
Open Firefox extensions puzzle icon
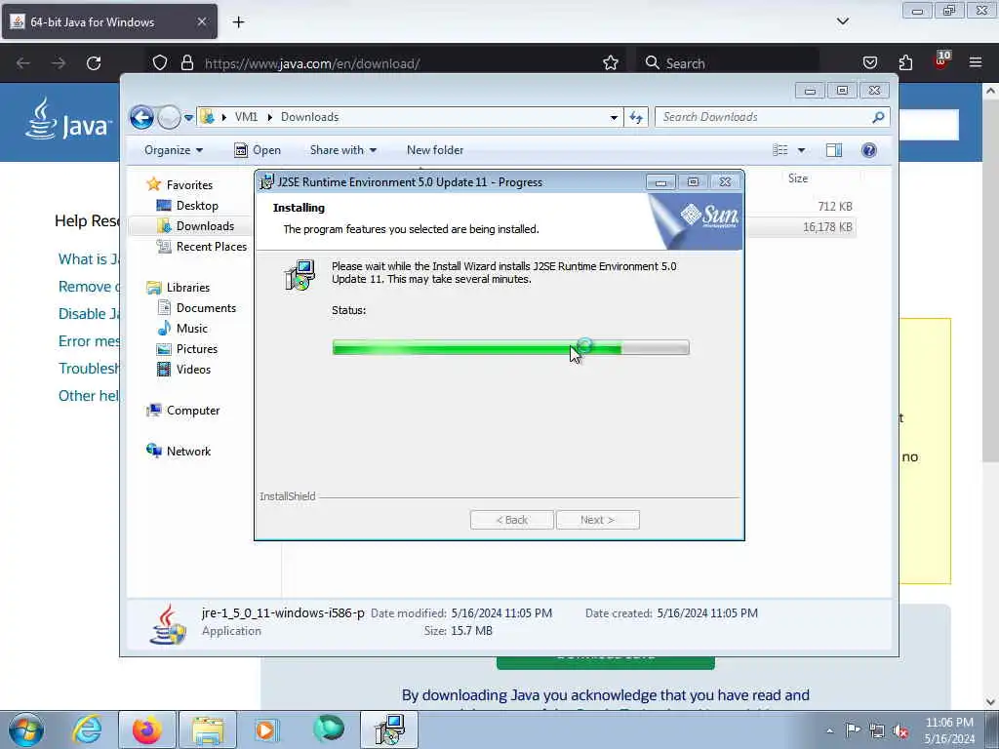pos(905,63)
